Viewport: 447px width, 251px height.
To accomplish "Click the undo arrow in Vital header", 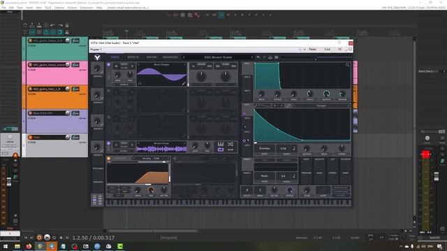I will coord(258,57).
